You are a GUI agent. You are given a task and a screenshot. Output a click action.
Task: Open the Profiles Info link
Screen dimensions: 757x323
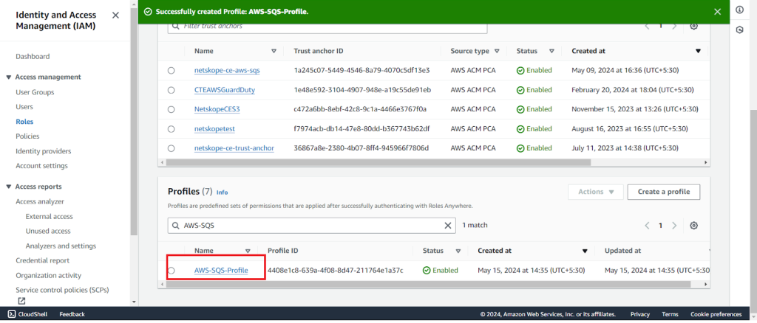222,192
